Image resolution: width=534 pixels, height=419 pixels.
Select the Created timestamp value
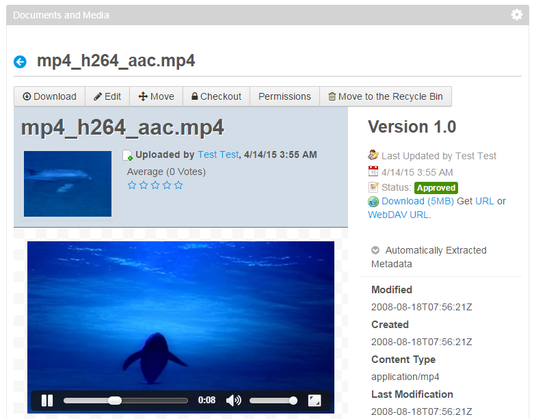coord(422,342)
